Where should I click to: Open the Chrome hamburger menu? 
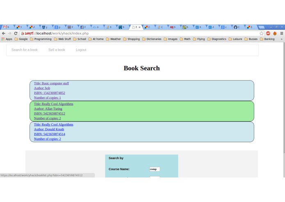coord(282,34)
